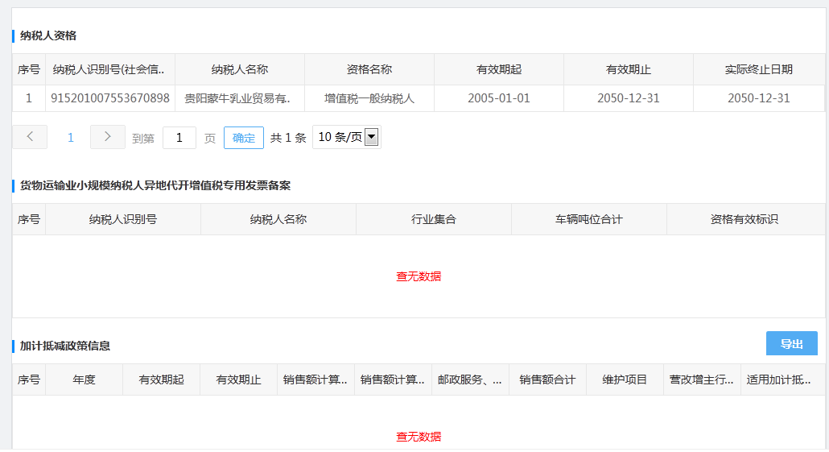Click the 行业集合 column header
Image resolution: width=829 pixels, height=452 pixels.
point(434,219)
